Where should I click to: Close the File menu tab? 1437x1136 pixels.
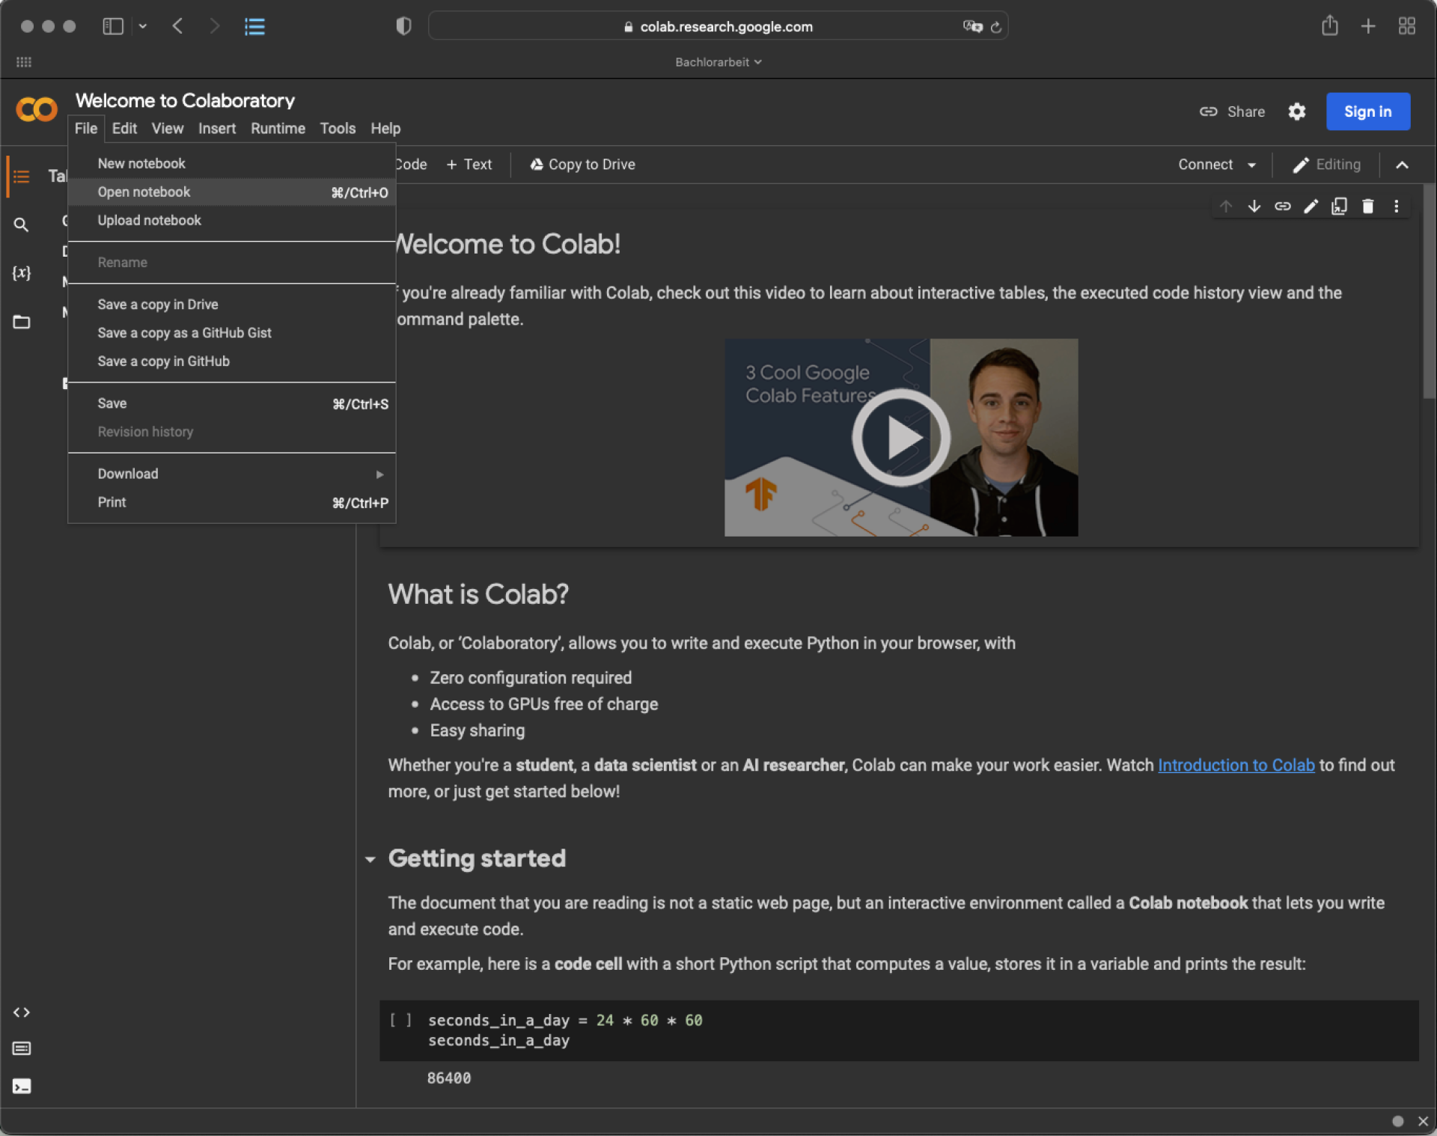click(x=86, y=129)
